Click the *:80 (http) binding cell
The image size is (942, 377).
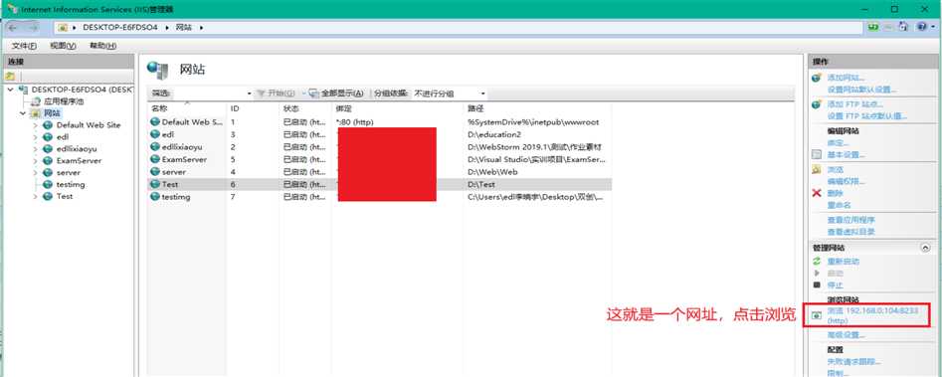(x=355, y=122)
